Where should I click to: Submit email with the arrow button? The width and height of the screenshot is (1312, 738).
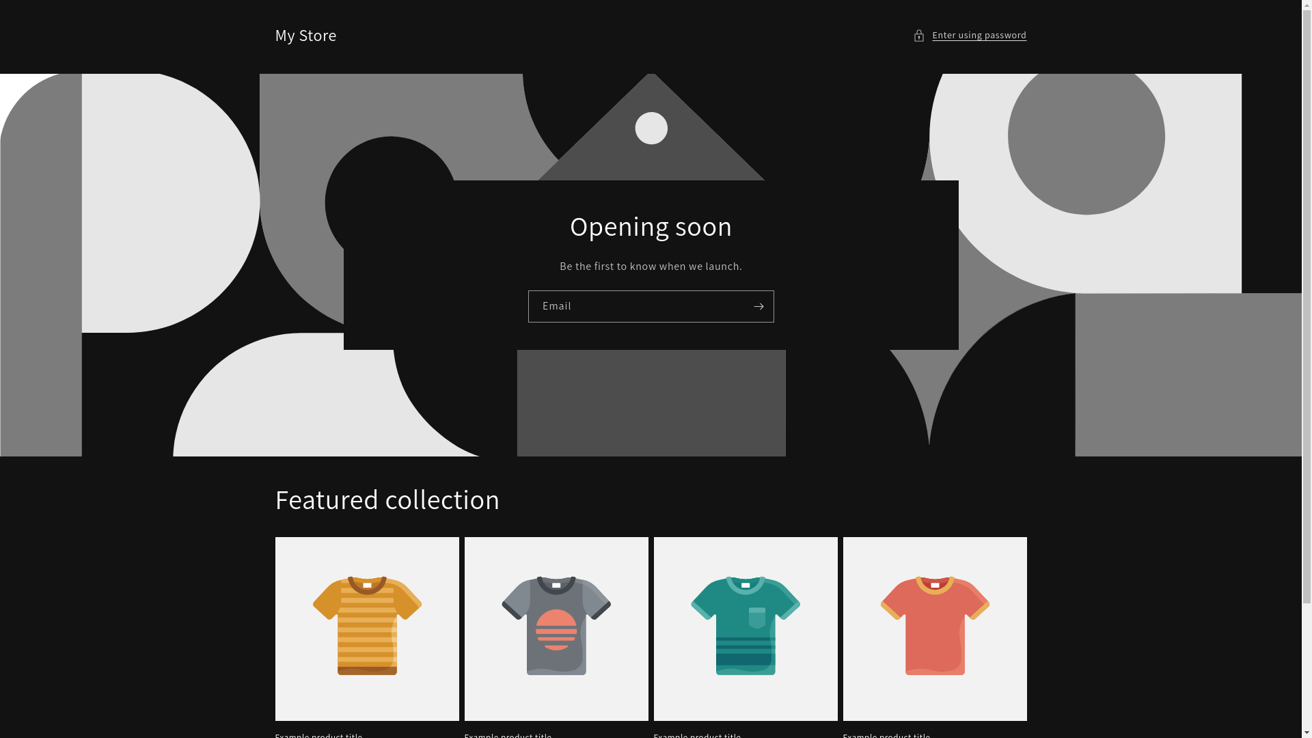tap(758, 306)
